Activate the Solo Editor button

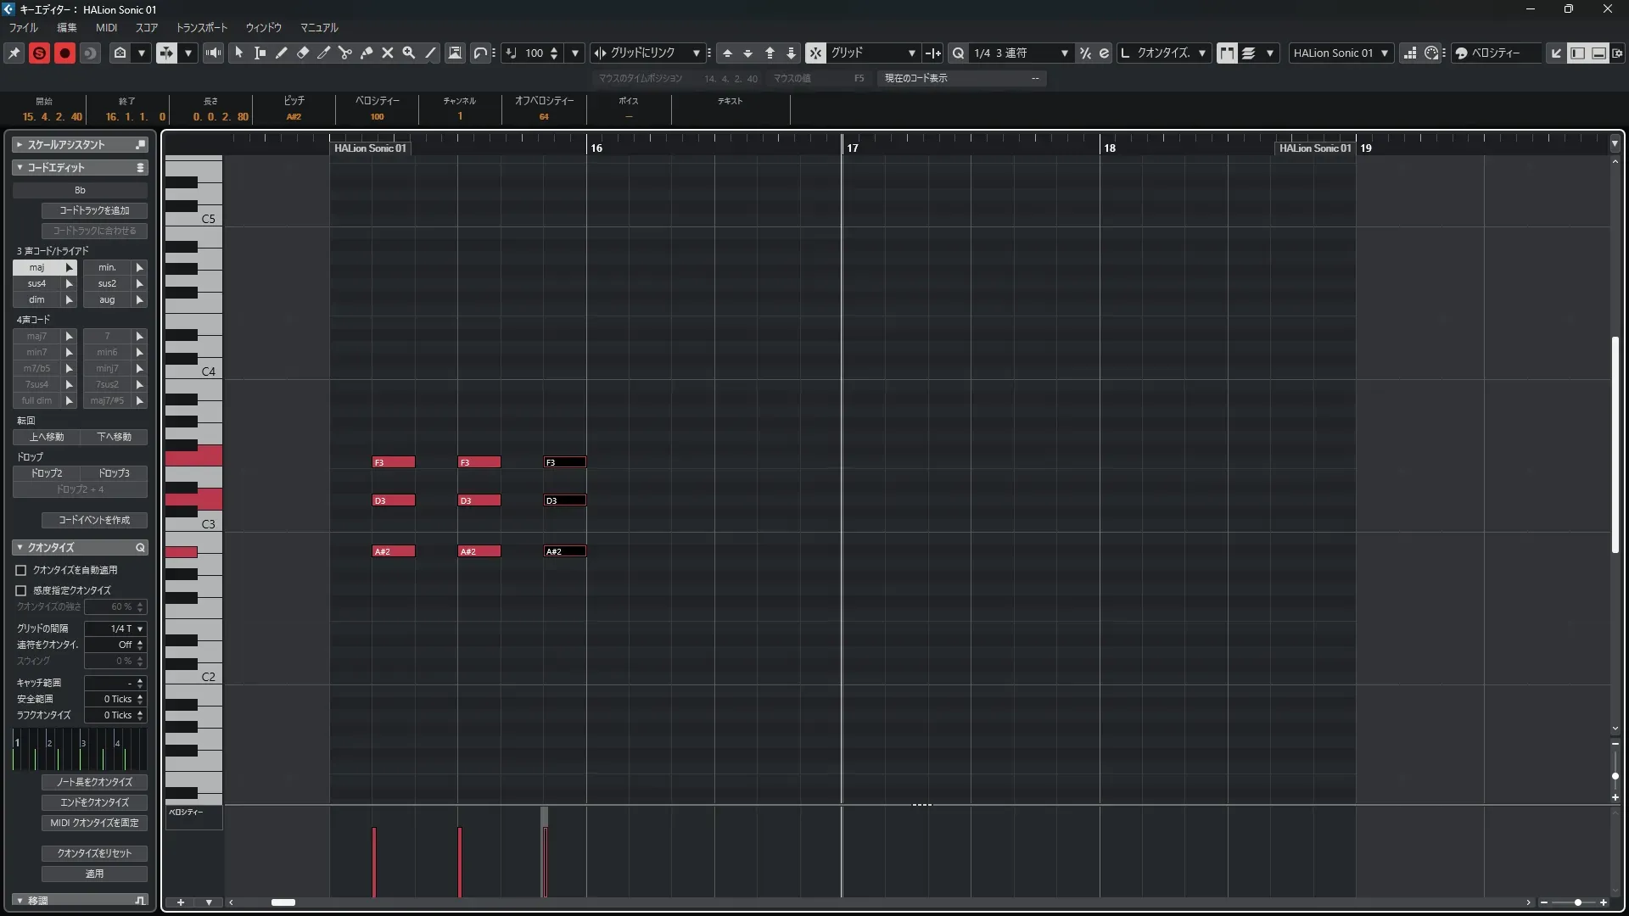click(x=39, y=53)
